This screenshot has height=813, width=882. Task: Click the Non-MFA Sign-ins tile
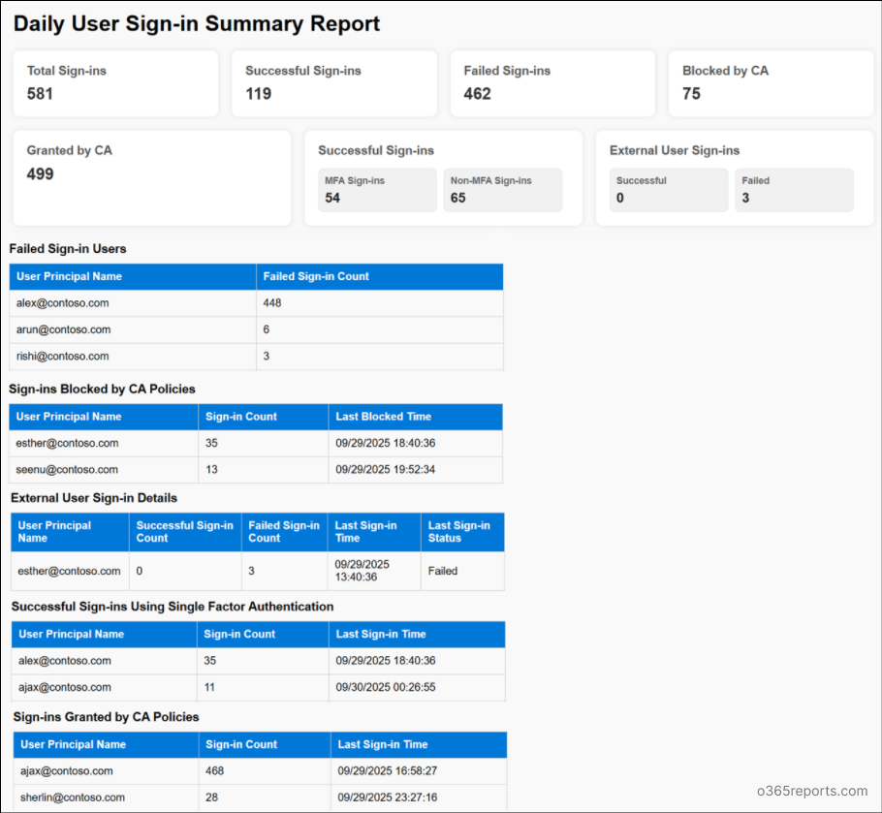pyautogui.click(x=503, y=190)
